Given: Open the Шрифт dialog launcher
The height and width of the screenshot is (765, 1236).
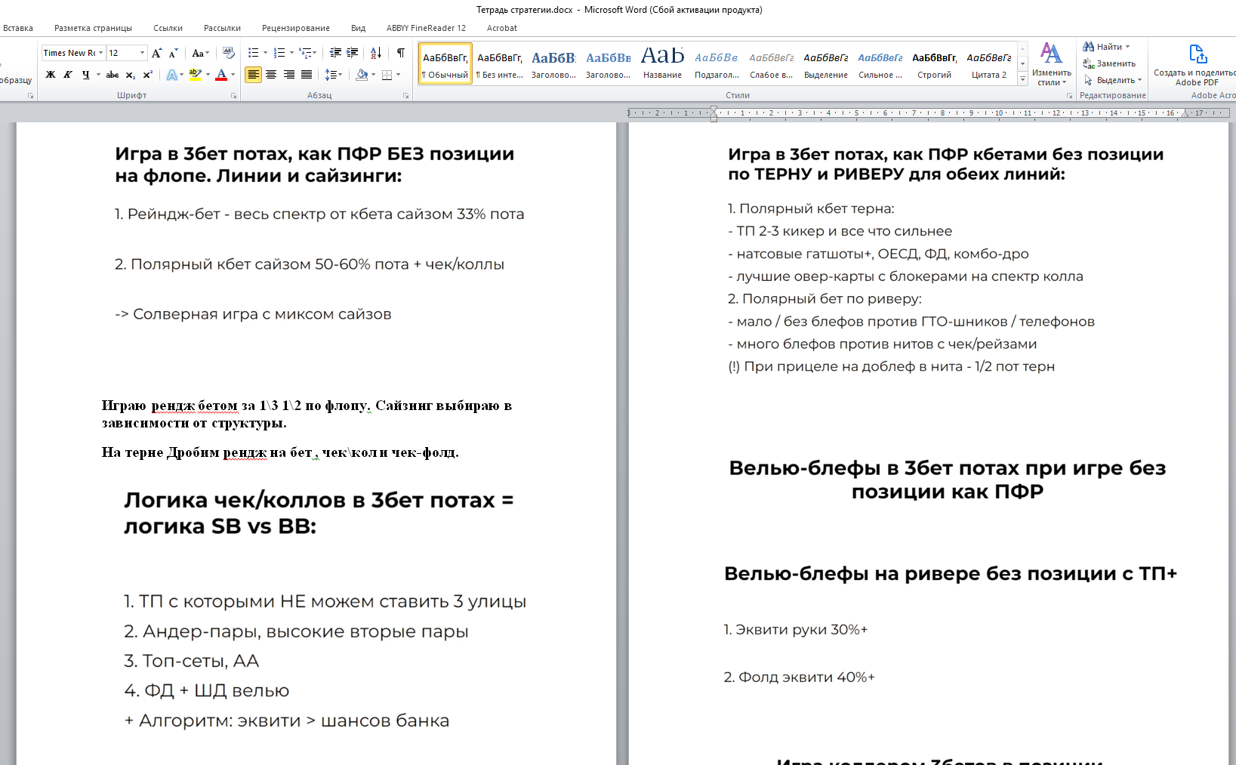Looking at the screenshot, I should [233, 96].
